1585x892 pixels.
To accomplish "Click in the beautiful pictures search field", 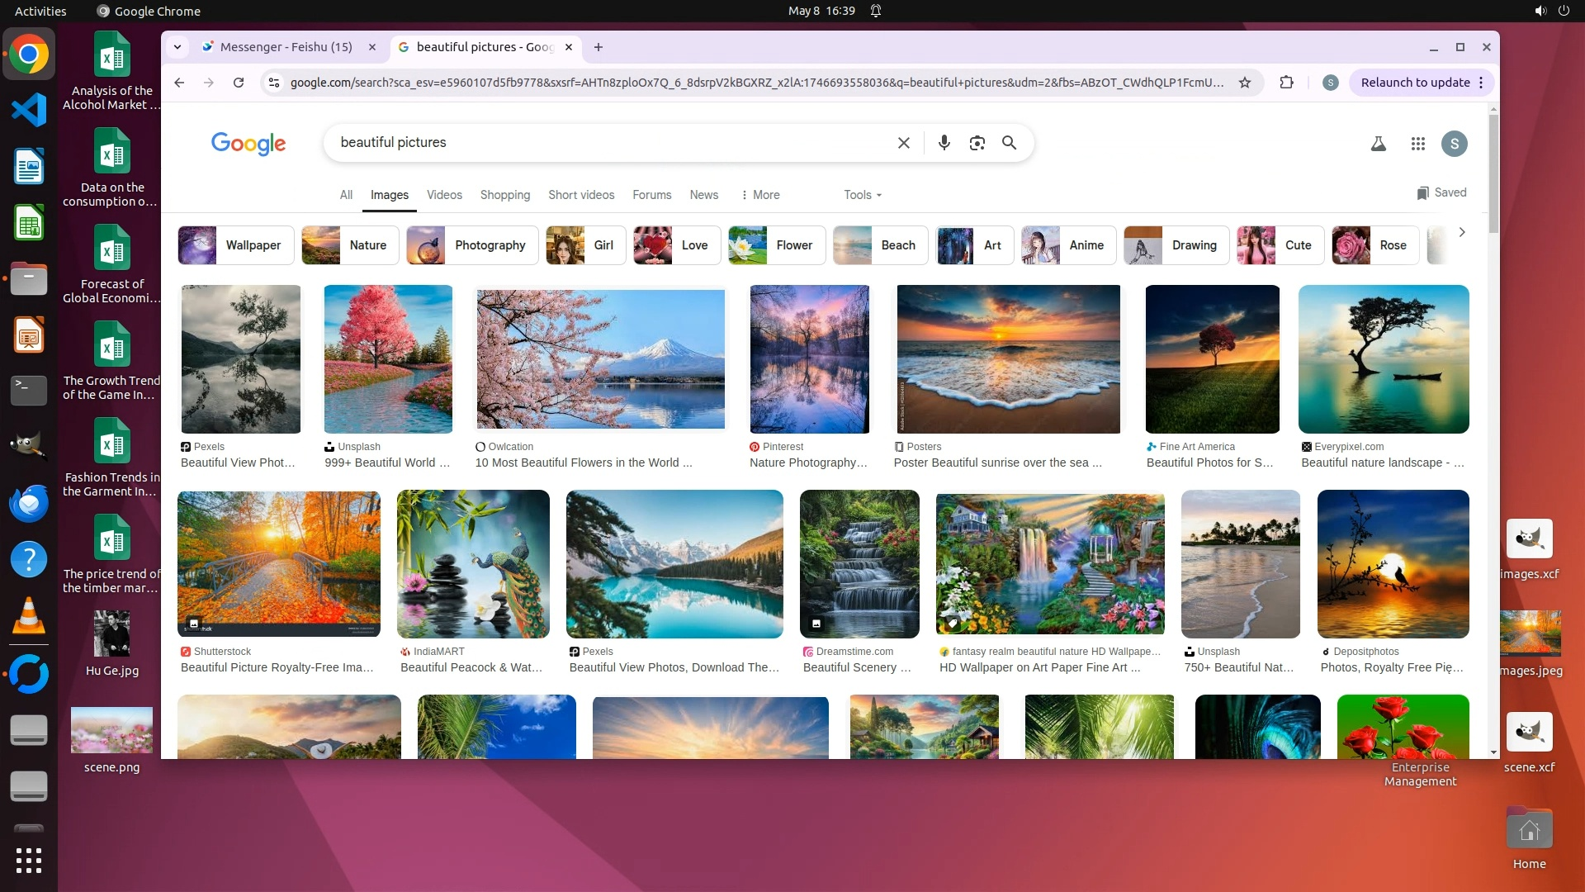I will [x=611, y=143].
